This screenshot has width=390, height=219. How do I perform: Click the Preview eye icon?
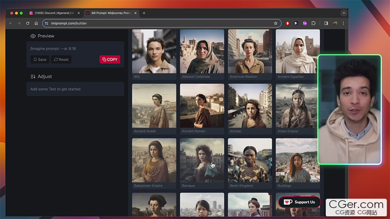[33, 36]
